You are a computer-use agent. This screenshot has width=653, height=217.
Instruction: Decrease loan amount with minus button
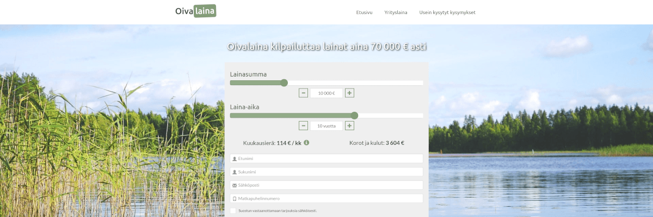pyautogui.click(x=304, y=93)
